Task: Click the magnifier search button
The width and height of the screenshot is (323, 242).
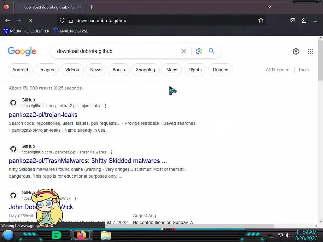Action: (x=211, y=51)
